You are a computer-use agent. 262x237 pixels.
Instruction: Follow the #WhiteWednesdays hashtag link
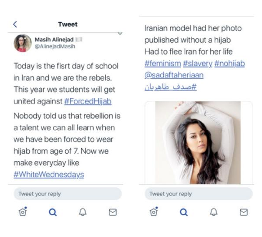point(49,175)
